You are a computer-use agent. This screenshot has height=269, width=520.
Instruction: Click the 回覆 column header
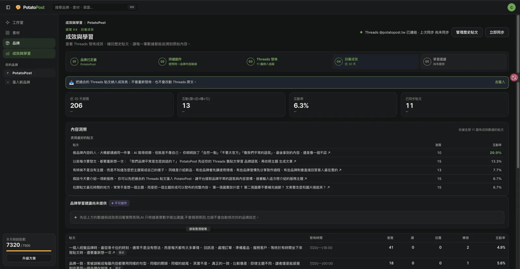438,238
